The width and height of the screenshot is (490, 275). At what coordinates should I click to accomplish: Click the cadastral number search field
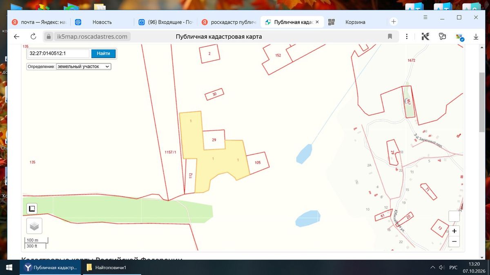click(59, 53)
